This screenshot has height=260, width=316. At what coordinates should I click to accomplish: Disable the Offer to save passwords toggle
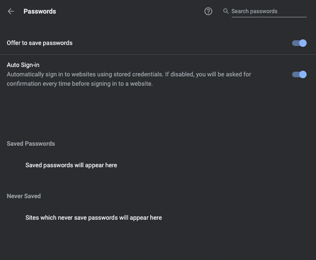(x=299, y=43)
